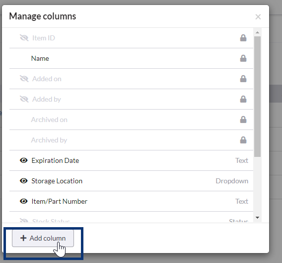Click the Add column button
282x263 pixels.
(x=43, y=238)
